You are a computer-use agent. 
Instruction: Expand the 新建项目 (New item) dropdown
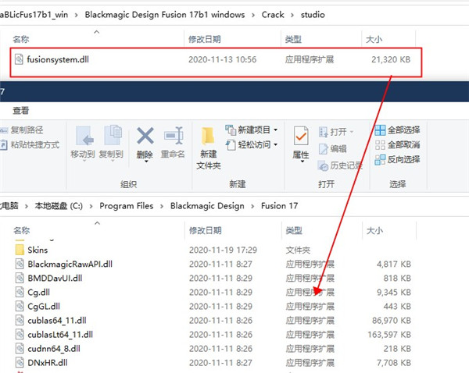[x=252, y=130]
